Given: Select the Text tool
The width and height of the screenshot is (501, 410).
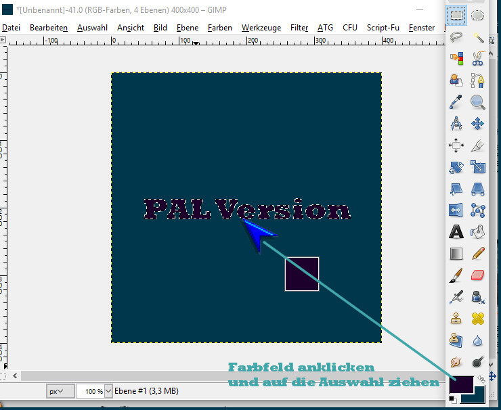Looking at the screenshot, I should click(x=456, y=232).
